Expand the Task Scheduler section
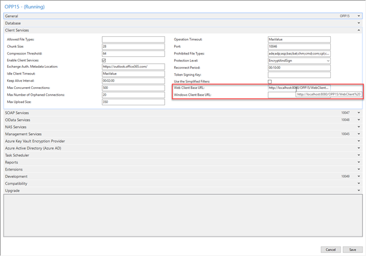This screenshot has height=256, width=366. point(359,155)
